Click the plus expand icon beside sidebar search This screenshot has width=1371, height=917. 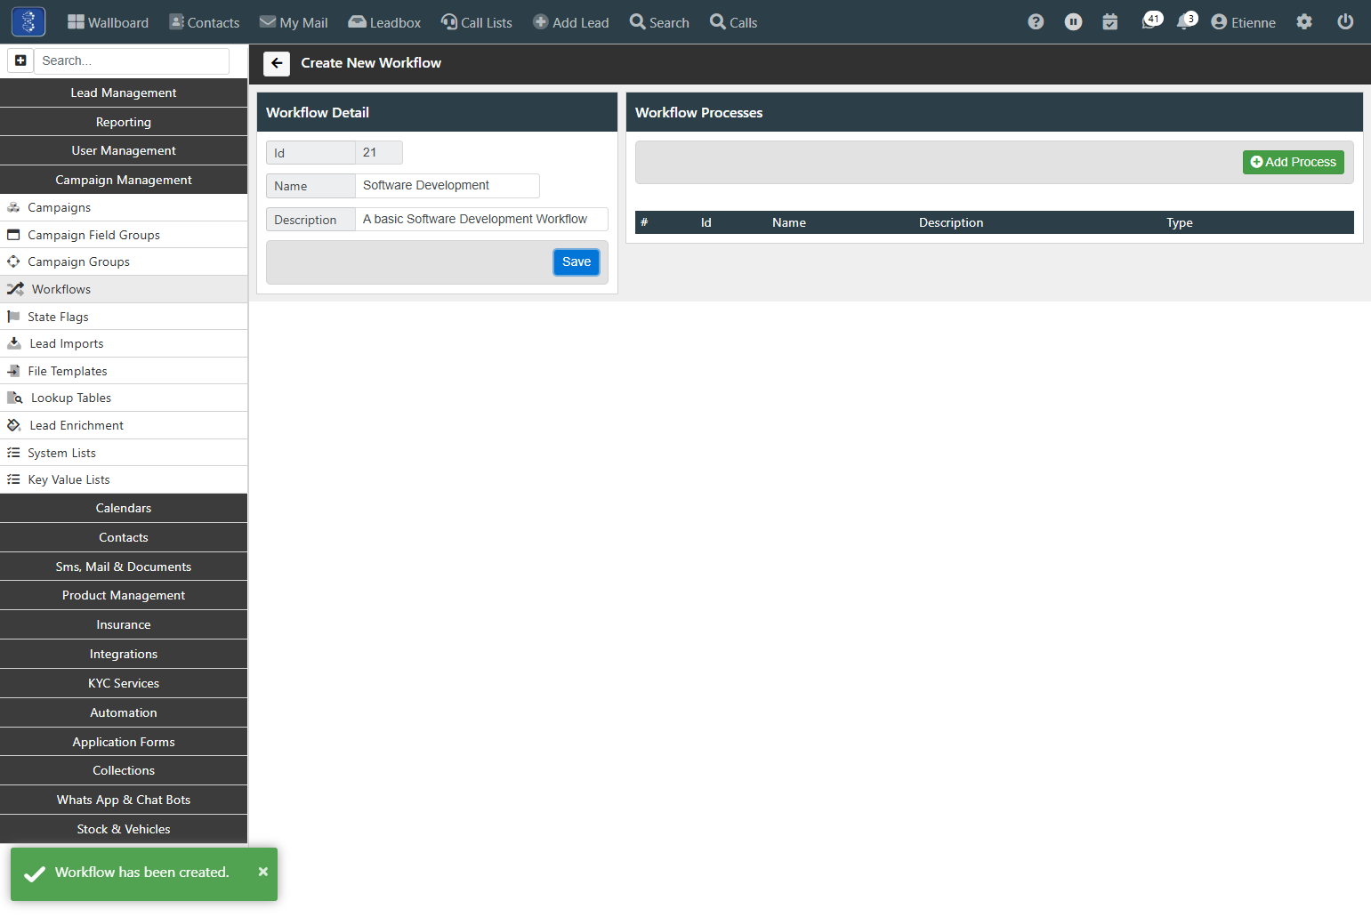point(20,60)
